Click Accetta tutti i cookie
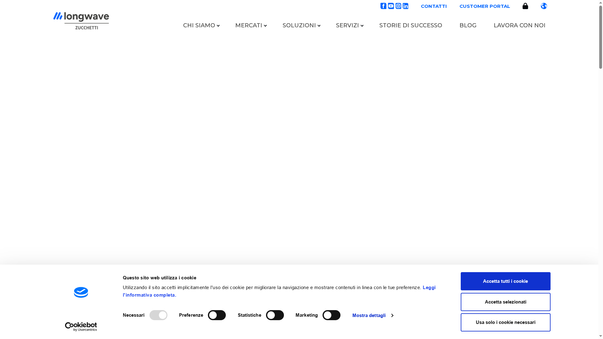This screenshot has height=339, width=603. [x=505, y=281]
